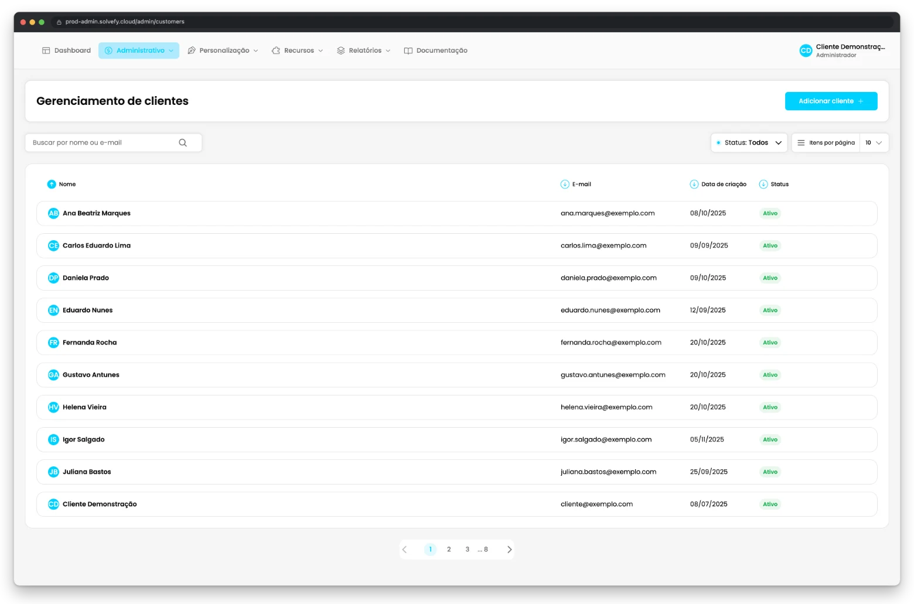
Task: Click the date 25/09/2025
Action: coord(708,472)
